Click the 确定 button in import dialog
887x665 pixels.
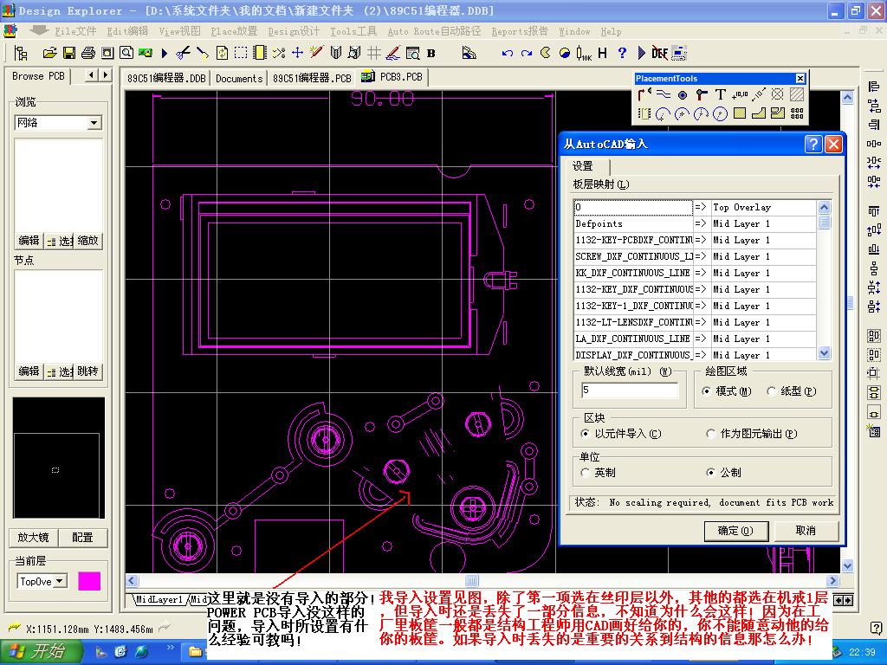[x=735, y=531]
